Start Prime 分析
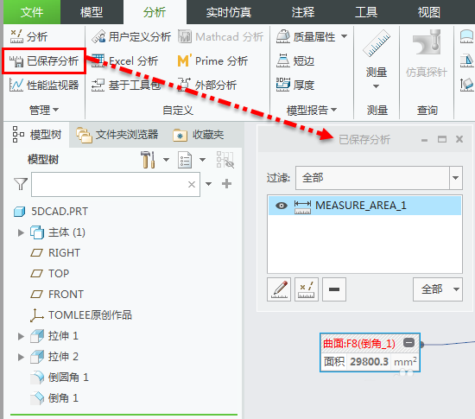The image size is (475, 419). coord(212,60)
